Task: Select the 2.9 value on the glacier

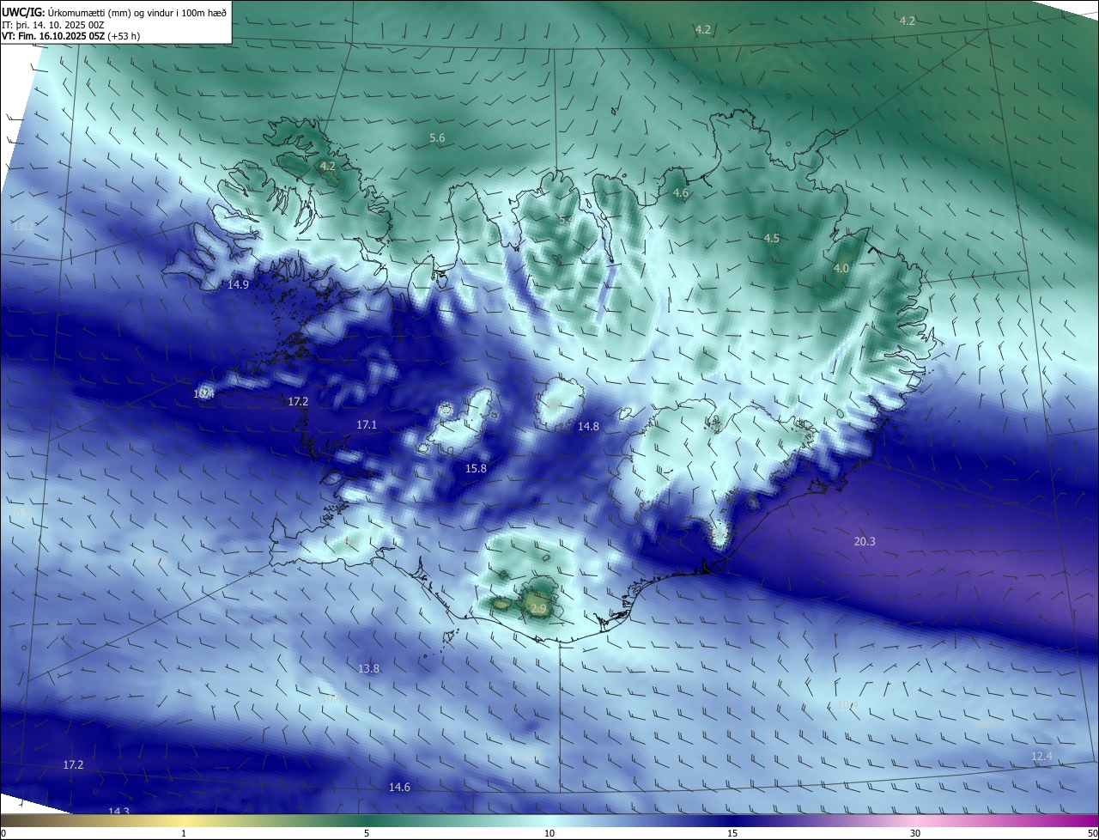Action: (538, 608)
